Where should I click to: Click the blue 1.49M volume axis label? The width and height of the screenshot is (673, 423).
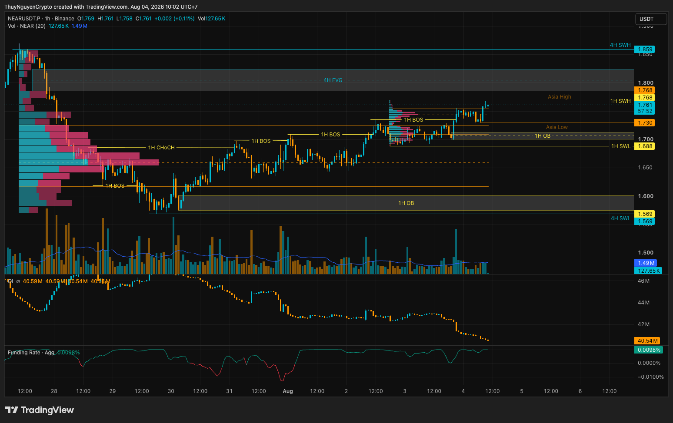[x=646, y=263]
